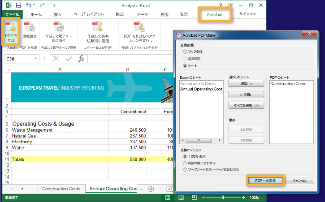Click cell Waste Management

pyautogui.click(x=60, y=130)
